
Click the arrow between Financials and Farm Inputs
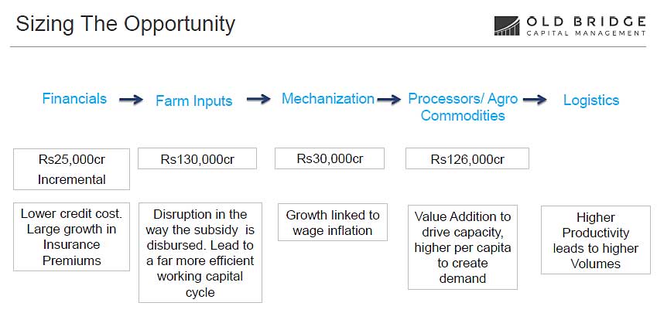132,100
